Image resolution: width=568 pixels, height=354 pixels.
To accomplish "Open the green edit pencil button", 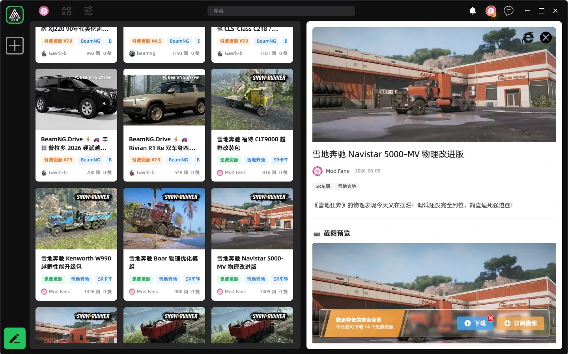I will tap(15, 338).
